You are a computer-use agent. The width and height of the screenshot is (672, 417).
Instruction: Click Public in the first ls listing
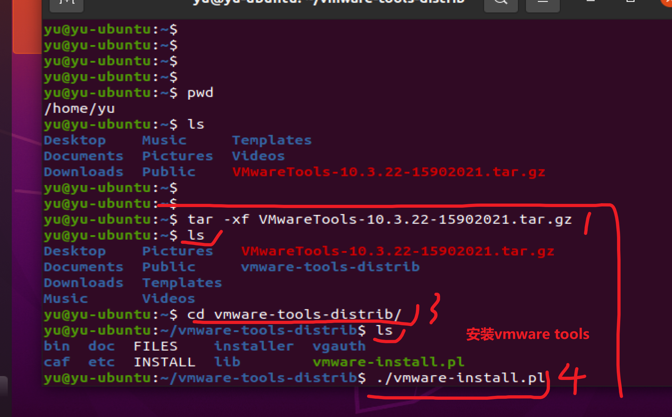click(x=169, y=172)
